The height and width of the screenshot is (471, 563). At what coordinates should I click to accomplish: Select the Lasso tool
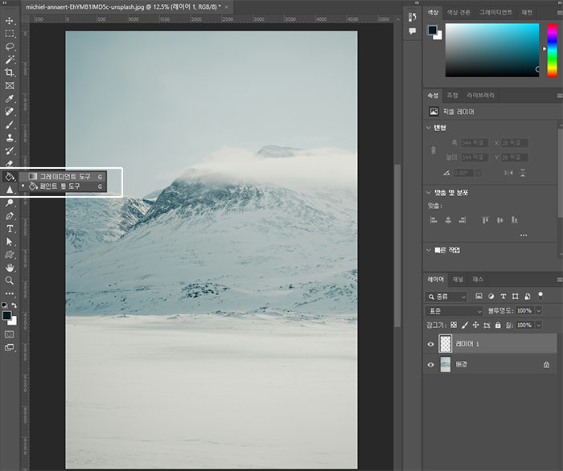10,47
